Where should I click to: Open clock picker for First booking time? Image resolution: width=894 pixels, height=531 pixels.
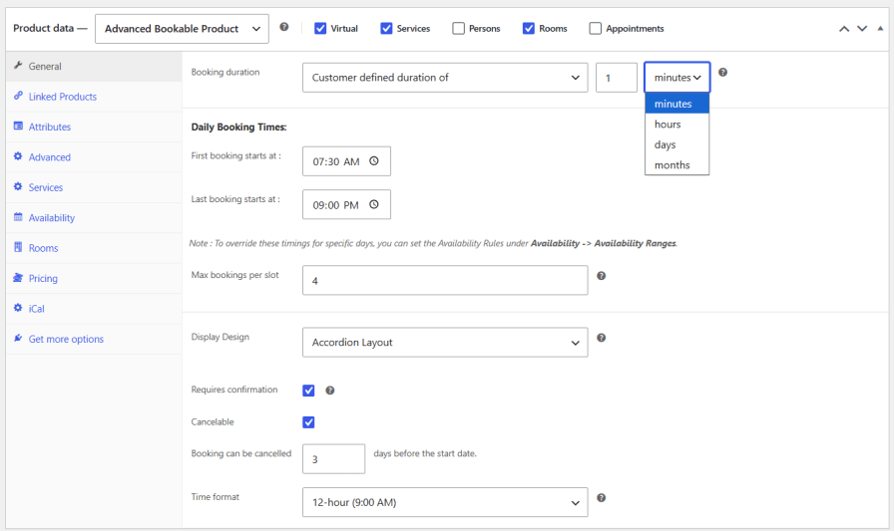374,161
